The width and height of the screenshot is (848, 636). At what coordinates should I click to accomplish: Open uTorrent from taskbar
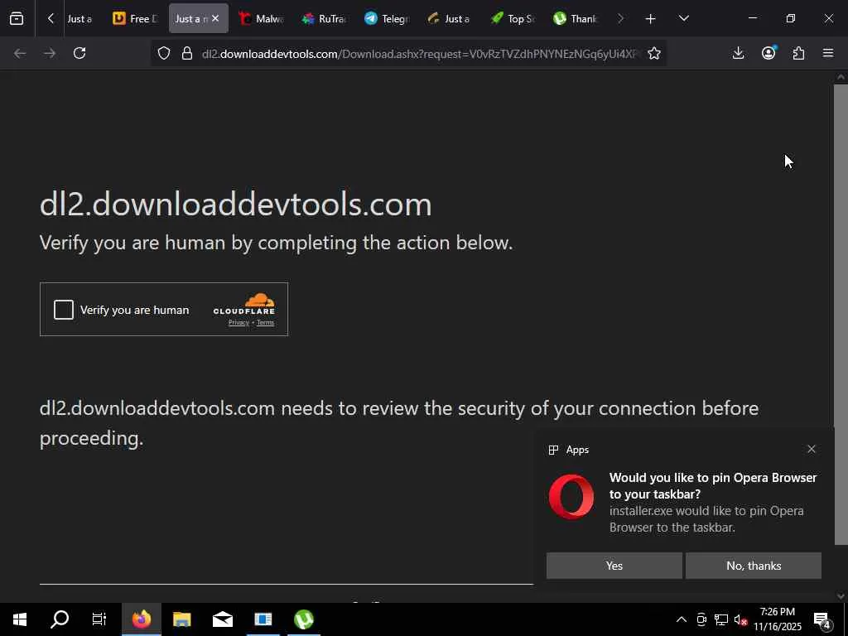303,619
